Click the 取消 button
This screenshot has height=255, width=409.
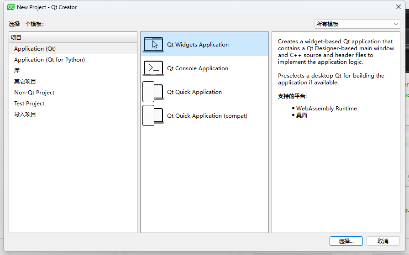point(383,241)
